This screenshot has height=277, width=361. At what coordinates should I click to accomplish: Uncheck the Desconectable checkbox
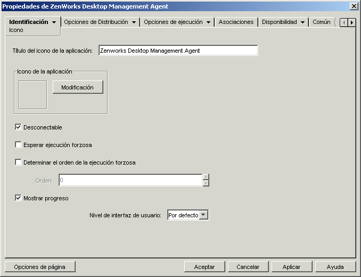pos(18,127)
